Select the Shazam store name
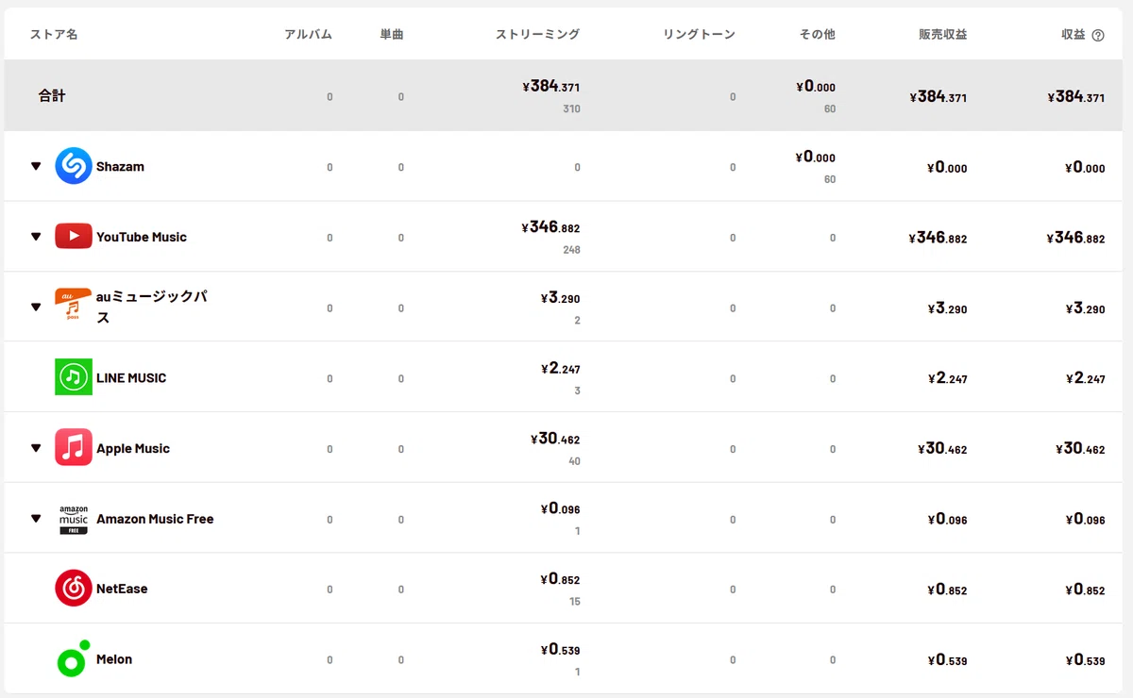 120,167
